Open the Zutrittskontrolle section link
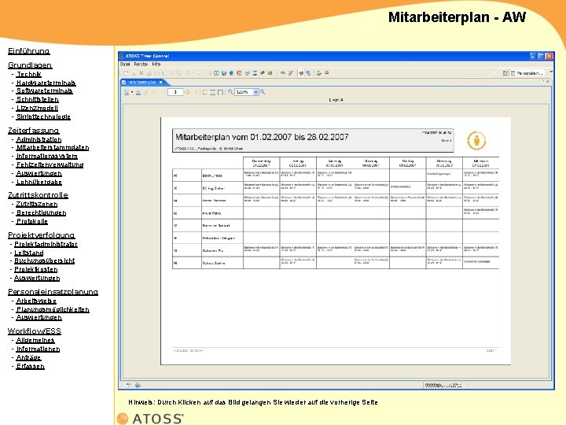The width and height of the screenshot is (566, 425). pos(38,195)
